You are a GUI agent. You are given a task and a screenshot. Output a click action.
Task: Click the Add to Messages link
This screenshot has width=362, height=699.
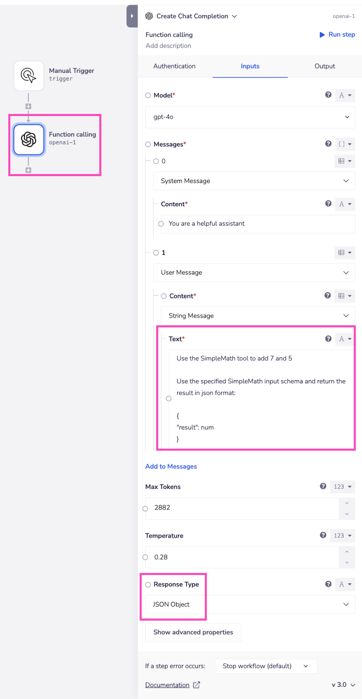pos(171,467)
